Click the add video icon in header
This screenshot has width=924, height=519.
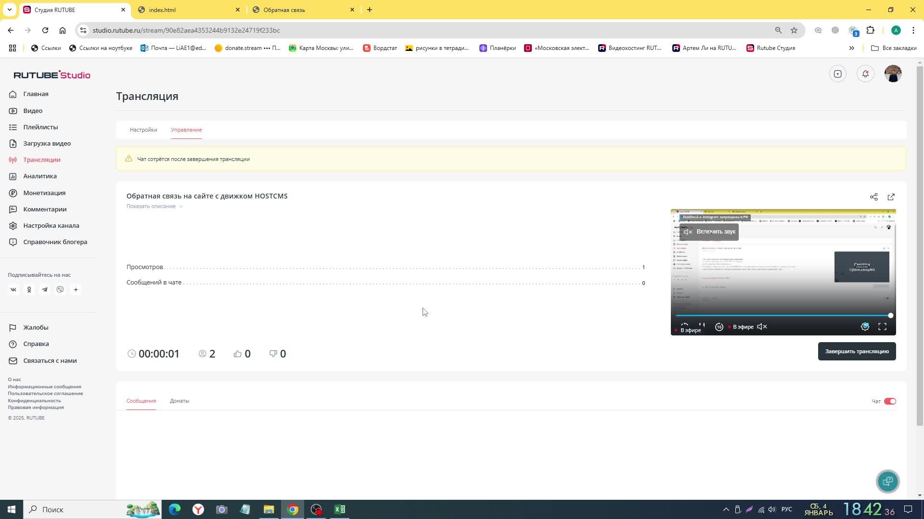[838, 74]
